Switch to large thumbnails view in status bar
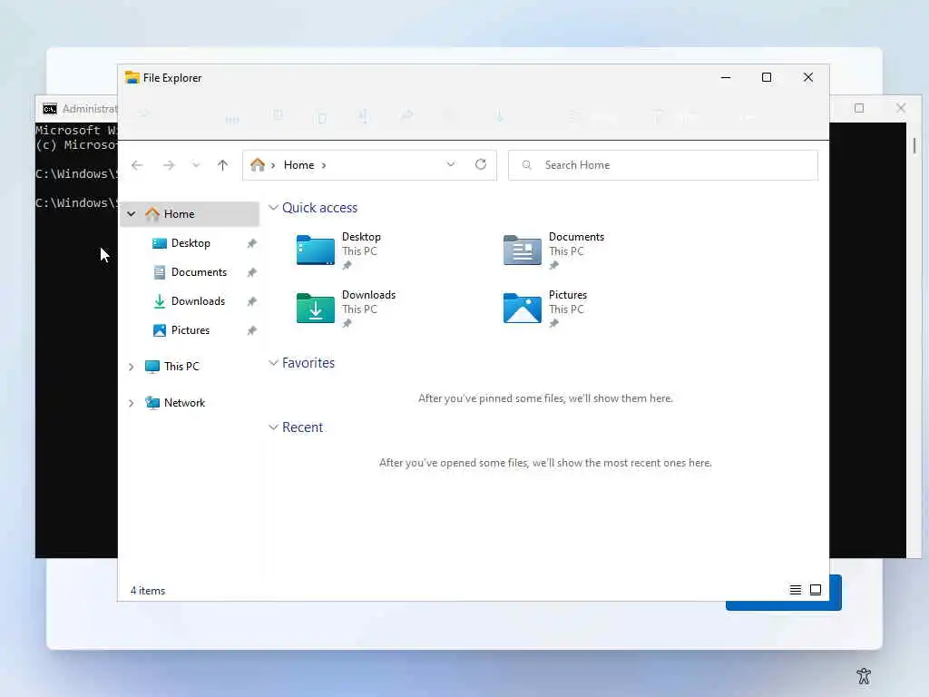The width and height of the screenshot is (929, 697). pos(816,590)
